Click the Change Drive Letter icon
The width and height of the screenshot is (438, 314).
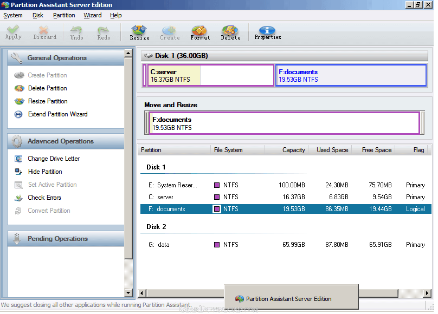click(x=18, y=159)
